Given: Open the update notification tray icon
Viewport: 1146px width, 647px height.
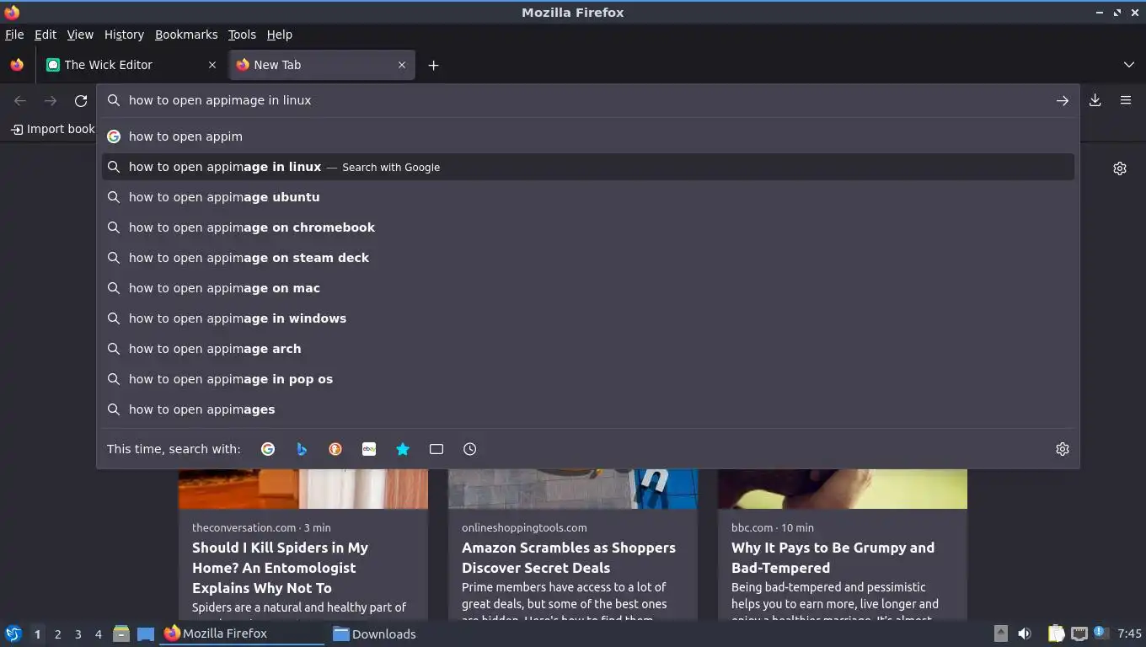Looking at the screenshot, I should pyautogui.click(x=1100, y=633).
